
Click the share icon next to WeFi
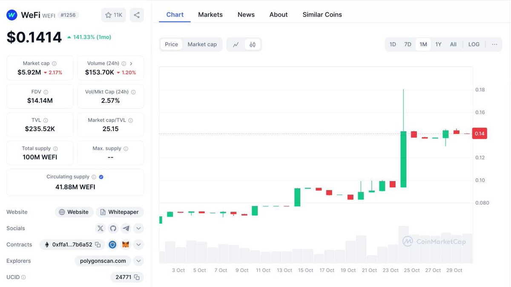[137, 15]
